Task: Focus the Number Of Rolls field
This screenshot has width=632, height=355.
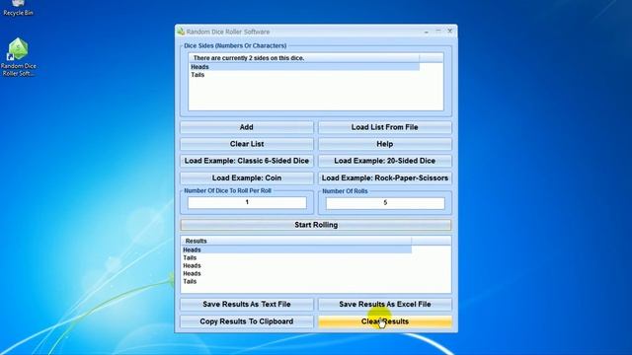Action: [x=385, y=203]
